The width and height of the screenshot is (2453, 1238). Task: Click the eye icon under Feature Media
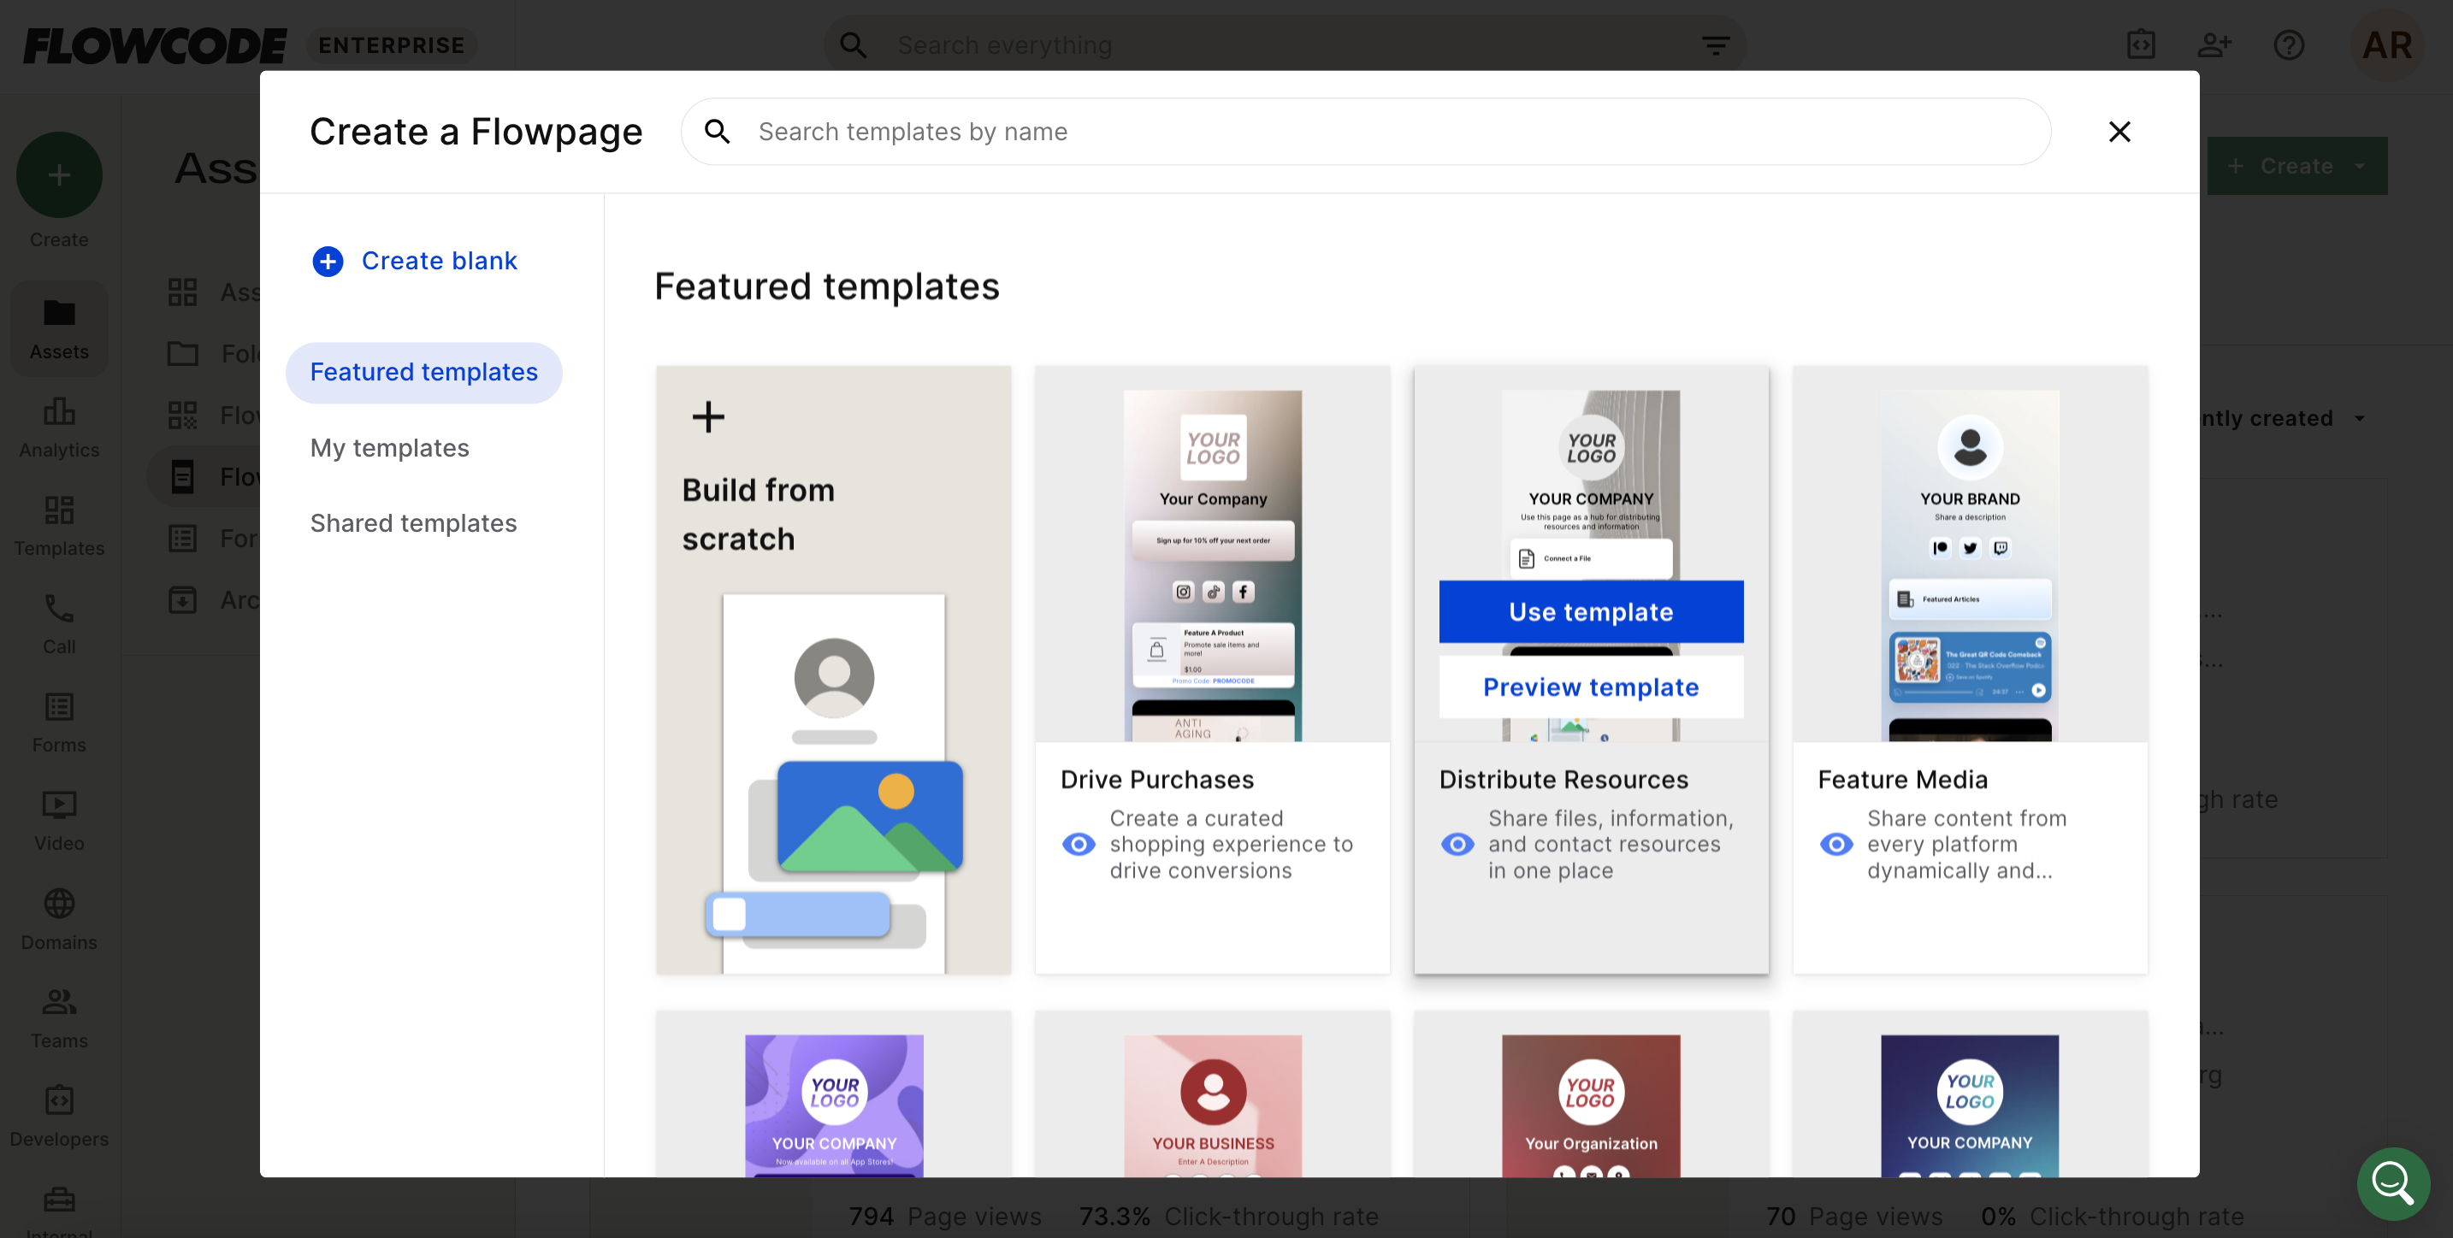[1836, 844]
